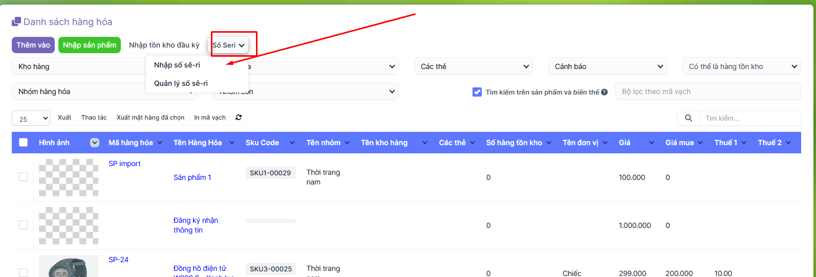Viewport: 816px width, 277px height.
Task: Click the help icon after Tìm kiếm trên sản phẩm
Action: pos(605,93)
